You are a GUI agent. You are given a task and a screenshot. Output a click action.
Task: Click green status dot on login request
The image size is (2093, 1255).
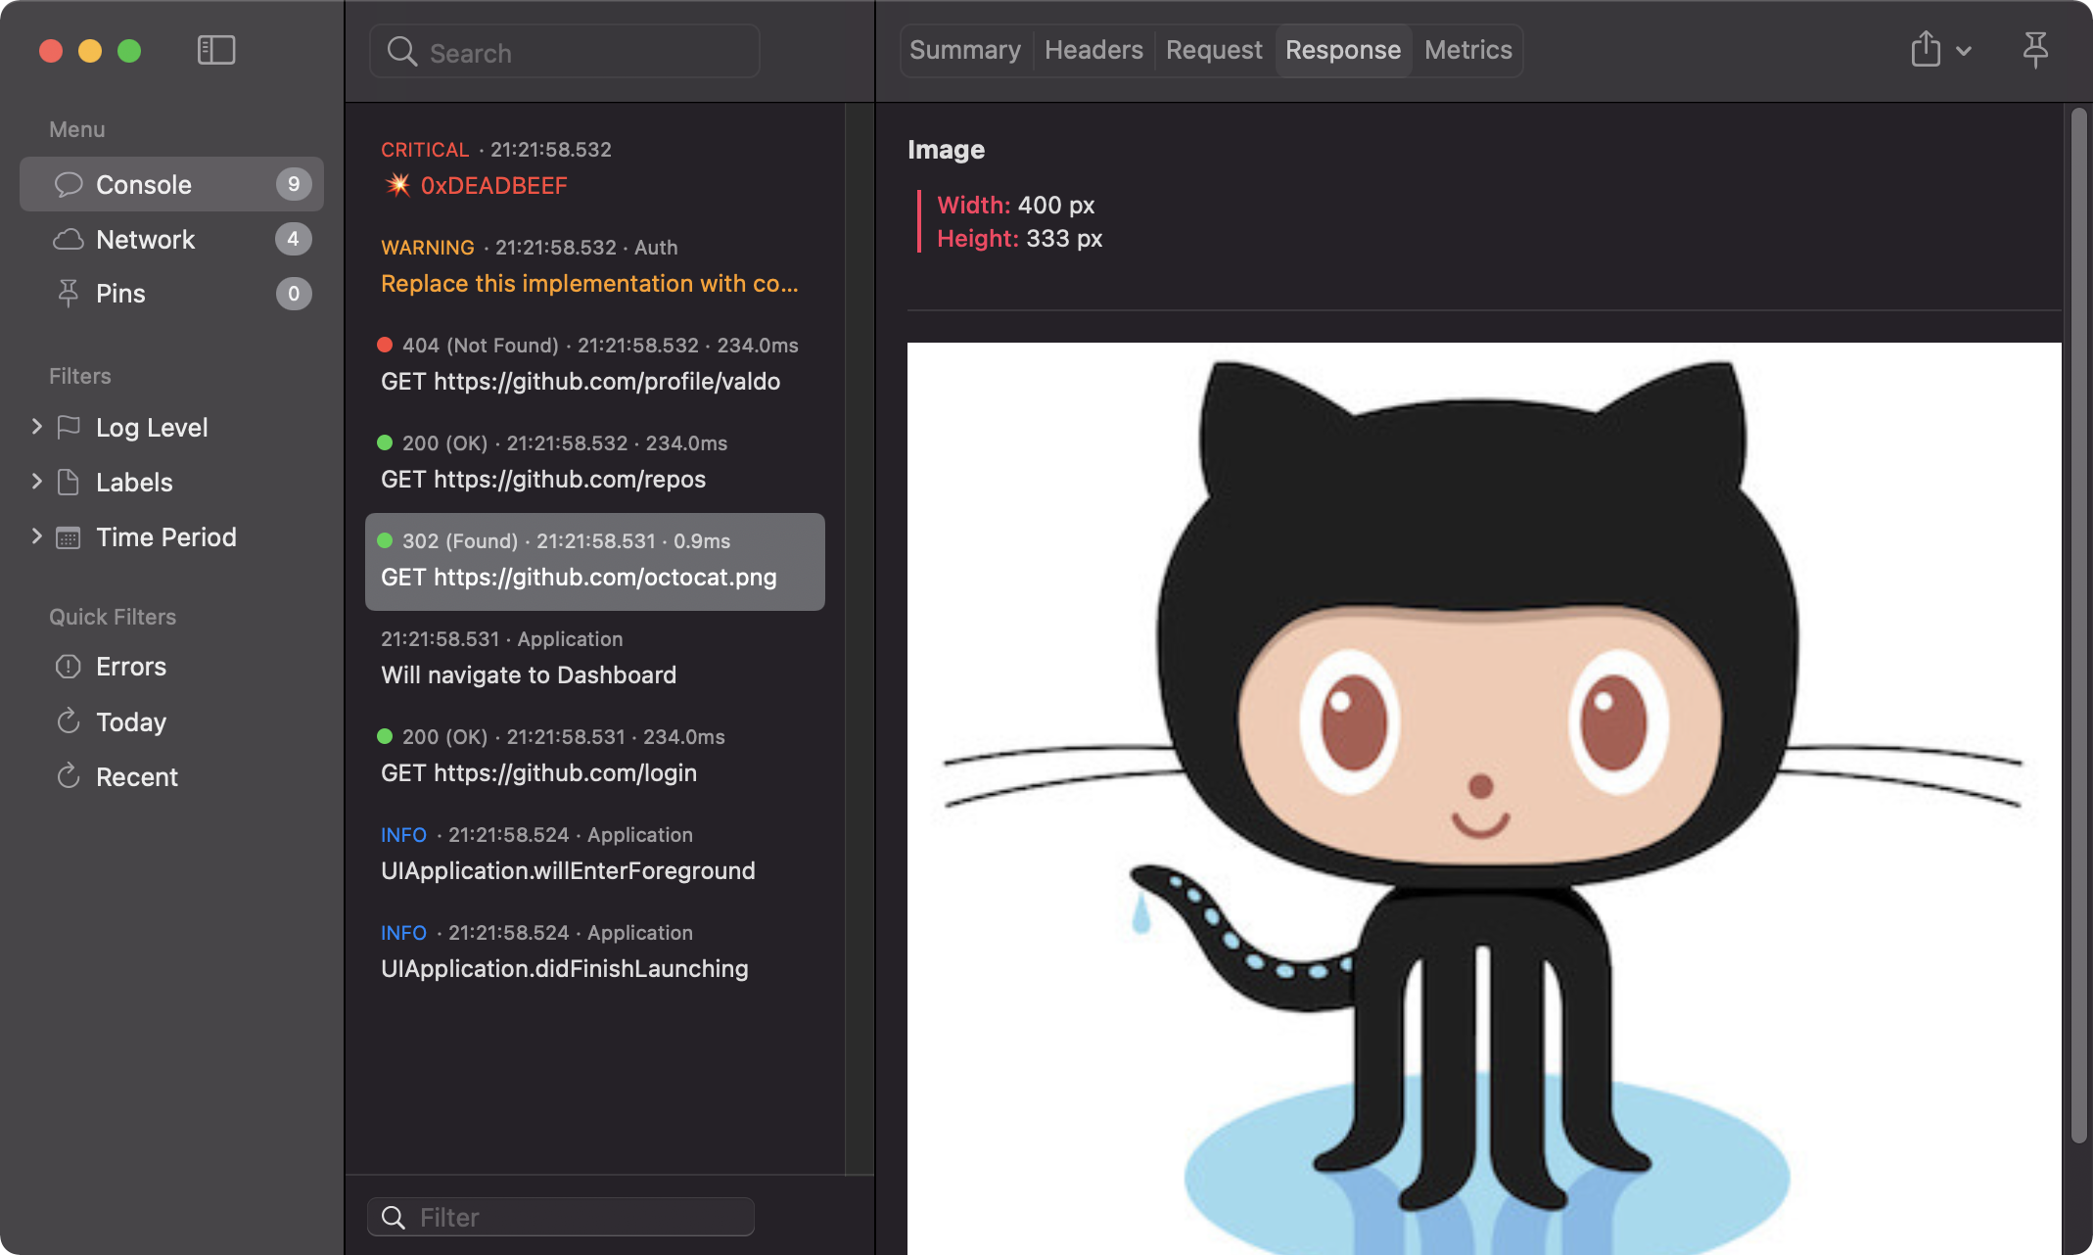(385, 736)
